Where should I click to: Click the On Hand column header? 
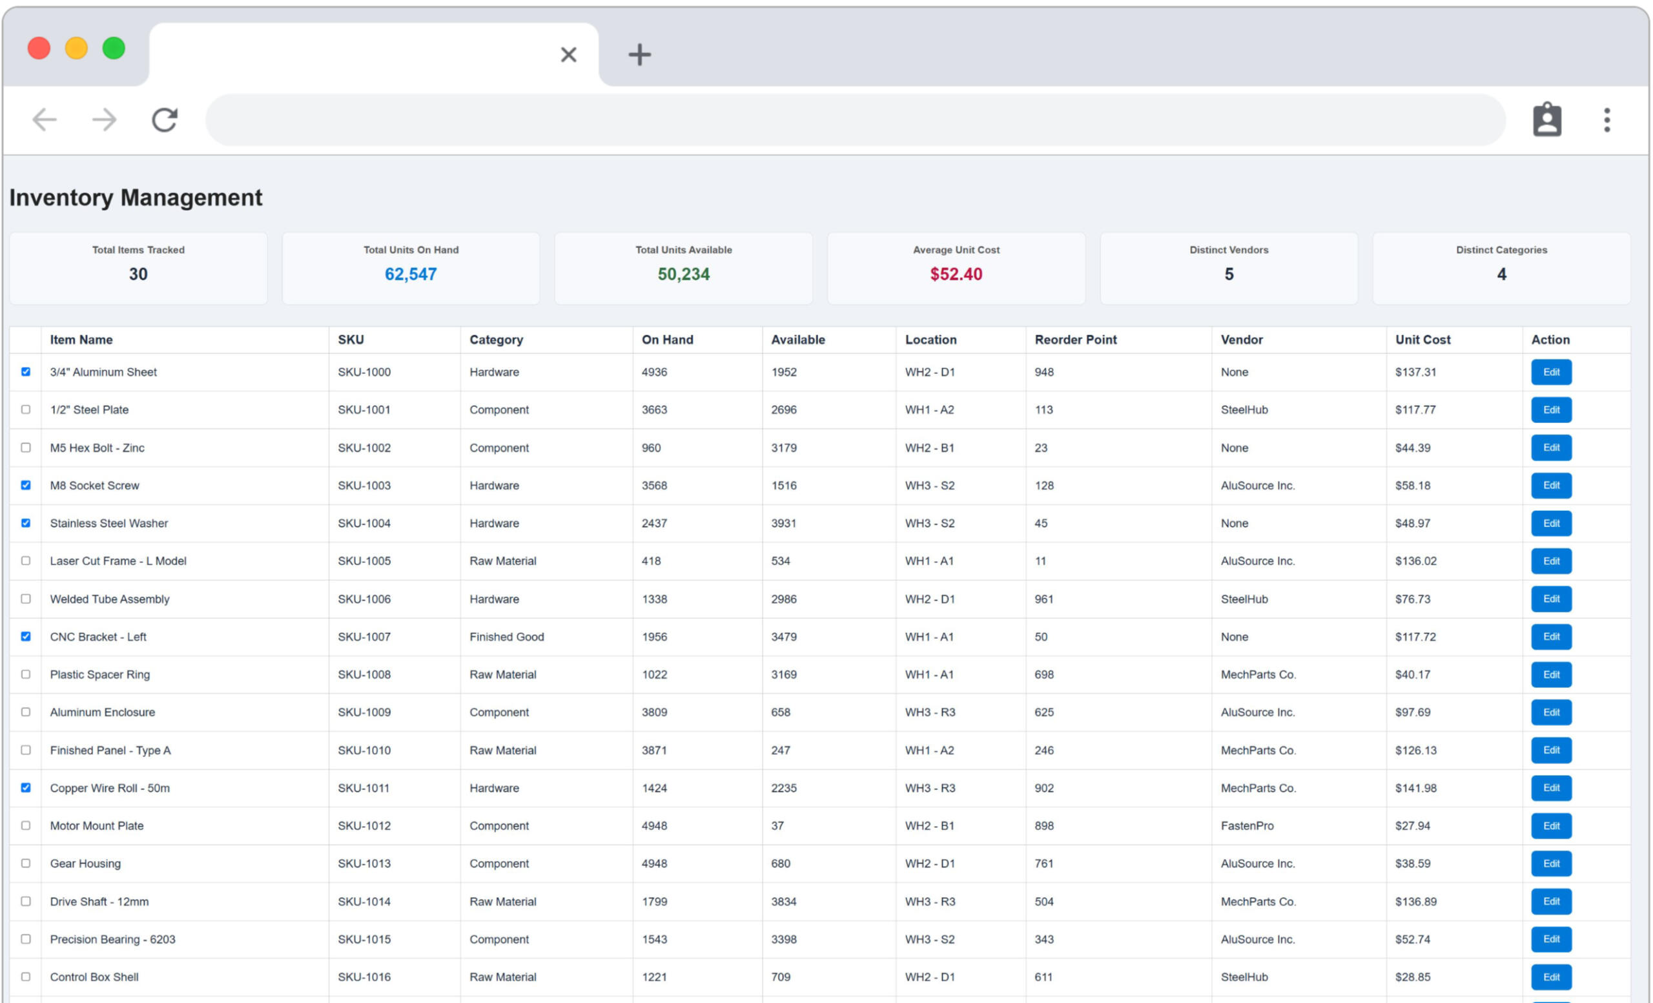[x=667, y=340]
